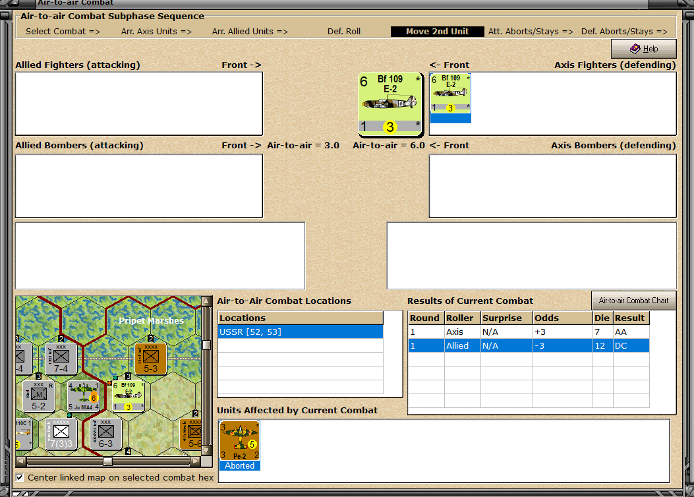
Task: Select the Allied roller result row
Action: [529, 345]
